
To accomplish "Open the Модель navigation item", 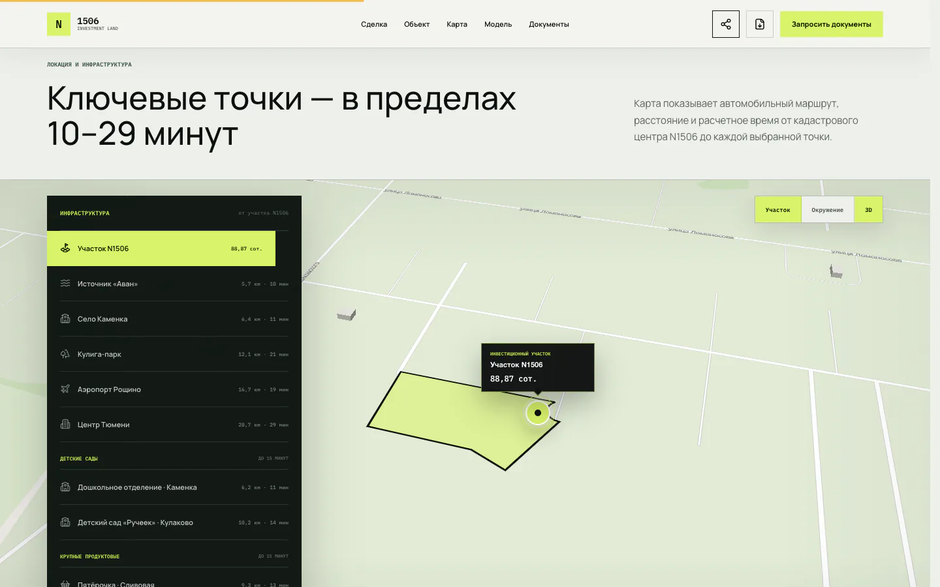I will tap(498, 24).
